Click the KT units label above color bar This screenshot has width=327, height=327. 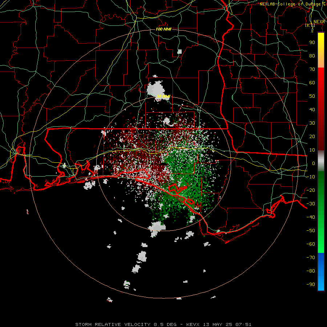pyautogui.click(x=310, y=25)
